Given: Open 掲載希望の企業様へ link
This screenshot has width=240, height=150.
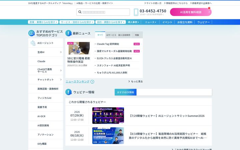Looking at the screenshot, I should pos(201,3).
